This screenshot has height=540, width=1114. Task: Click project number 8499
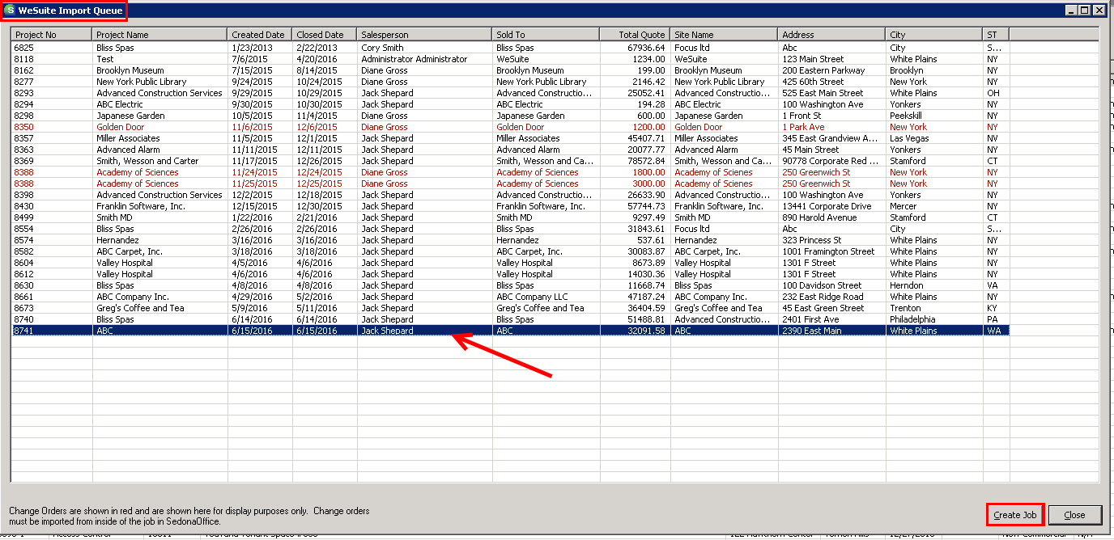(x=24, y=217)
